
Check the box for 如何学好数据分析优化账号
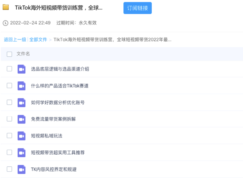tap(10, 102)
